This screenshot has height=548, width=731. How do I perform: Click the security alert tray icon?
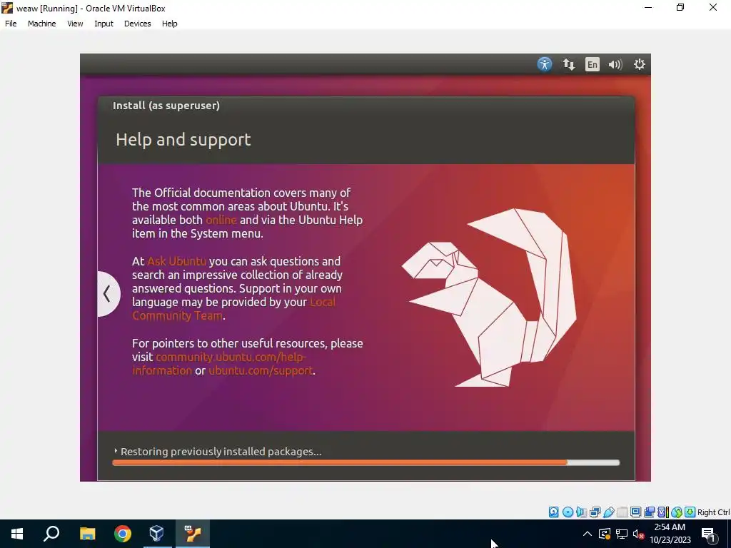pos(604,534)
